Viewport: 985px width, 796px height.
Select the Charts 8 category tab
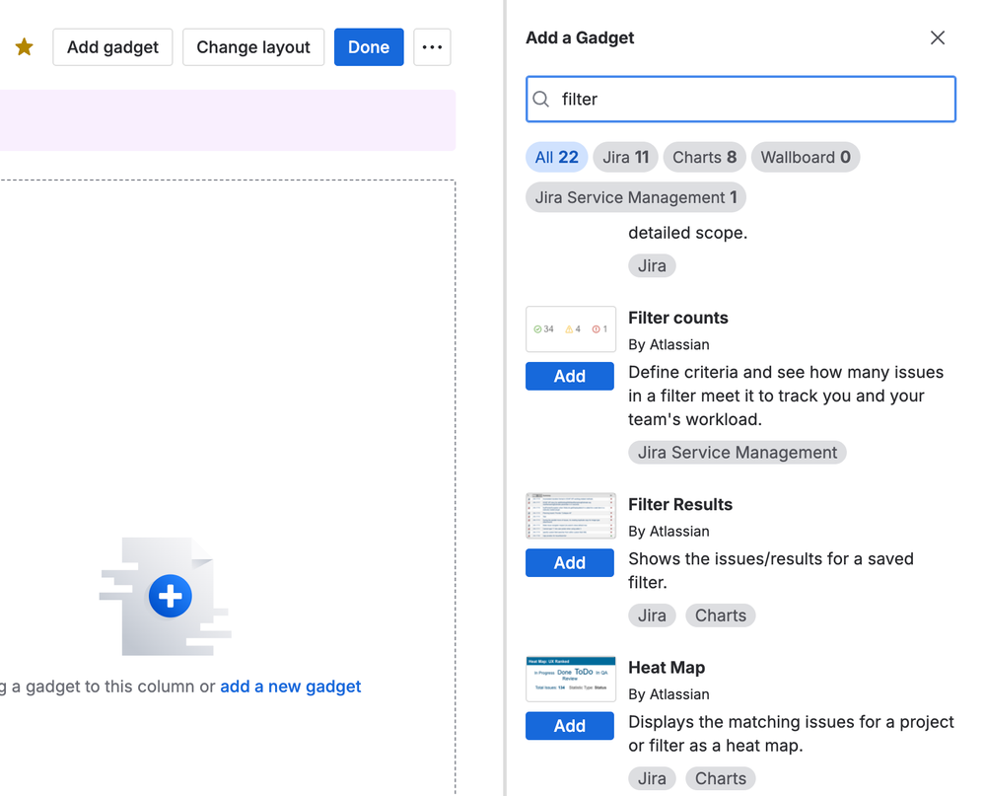click(x=704, y=157)
